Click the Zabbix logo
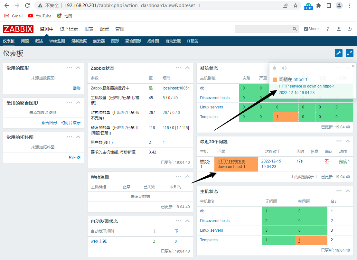The width and height of the screenshot is (357, 260). [x=18, y=29]
